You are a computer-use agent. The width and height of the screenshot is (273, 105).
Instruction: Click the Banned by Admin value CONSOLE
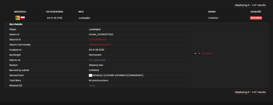point(94,70)
